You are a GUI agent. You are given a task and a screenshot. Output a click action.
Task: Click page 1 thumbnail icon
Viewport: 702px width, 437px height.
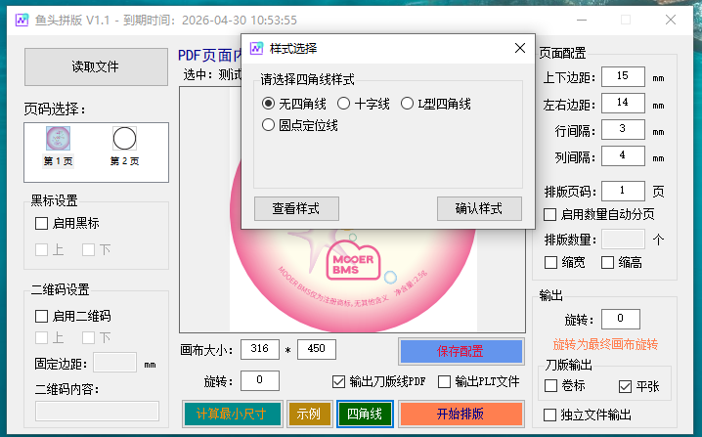pos(57,139)
